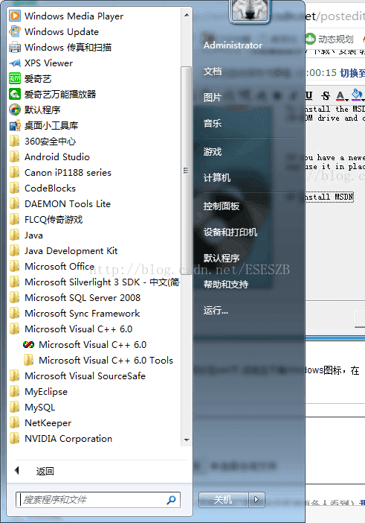Click the programs list scrollbar thumb
This screenshot has width=365, height=523.
187,170
